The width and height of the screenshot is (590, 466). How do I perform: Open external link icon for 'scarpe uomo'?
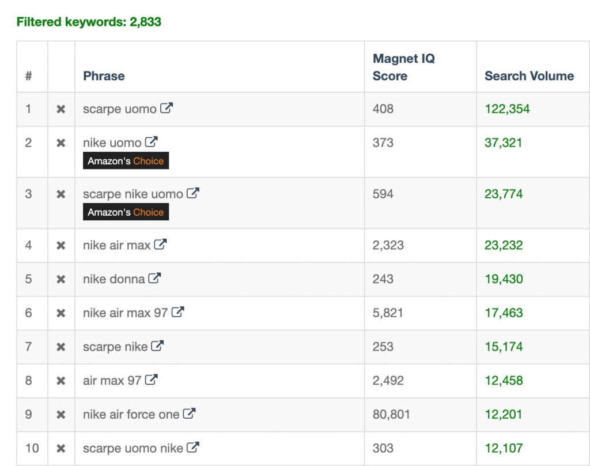tap(167, 108)
